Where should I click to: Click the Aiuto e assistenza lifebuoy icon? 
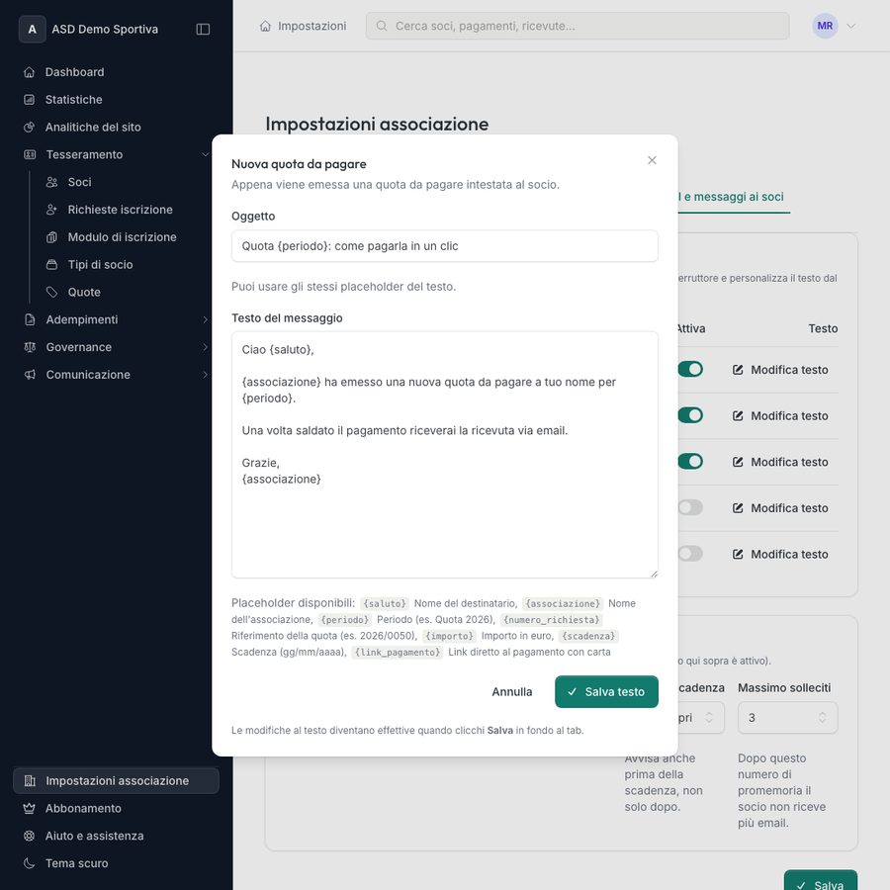coord(29,836)
